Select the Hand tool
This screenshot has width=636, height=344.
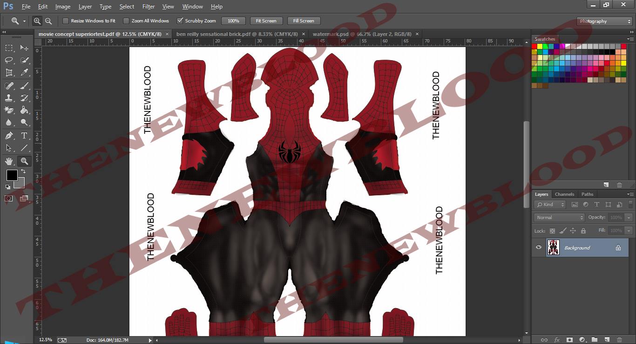(9, 161)
